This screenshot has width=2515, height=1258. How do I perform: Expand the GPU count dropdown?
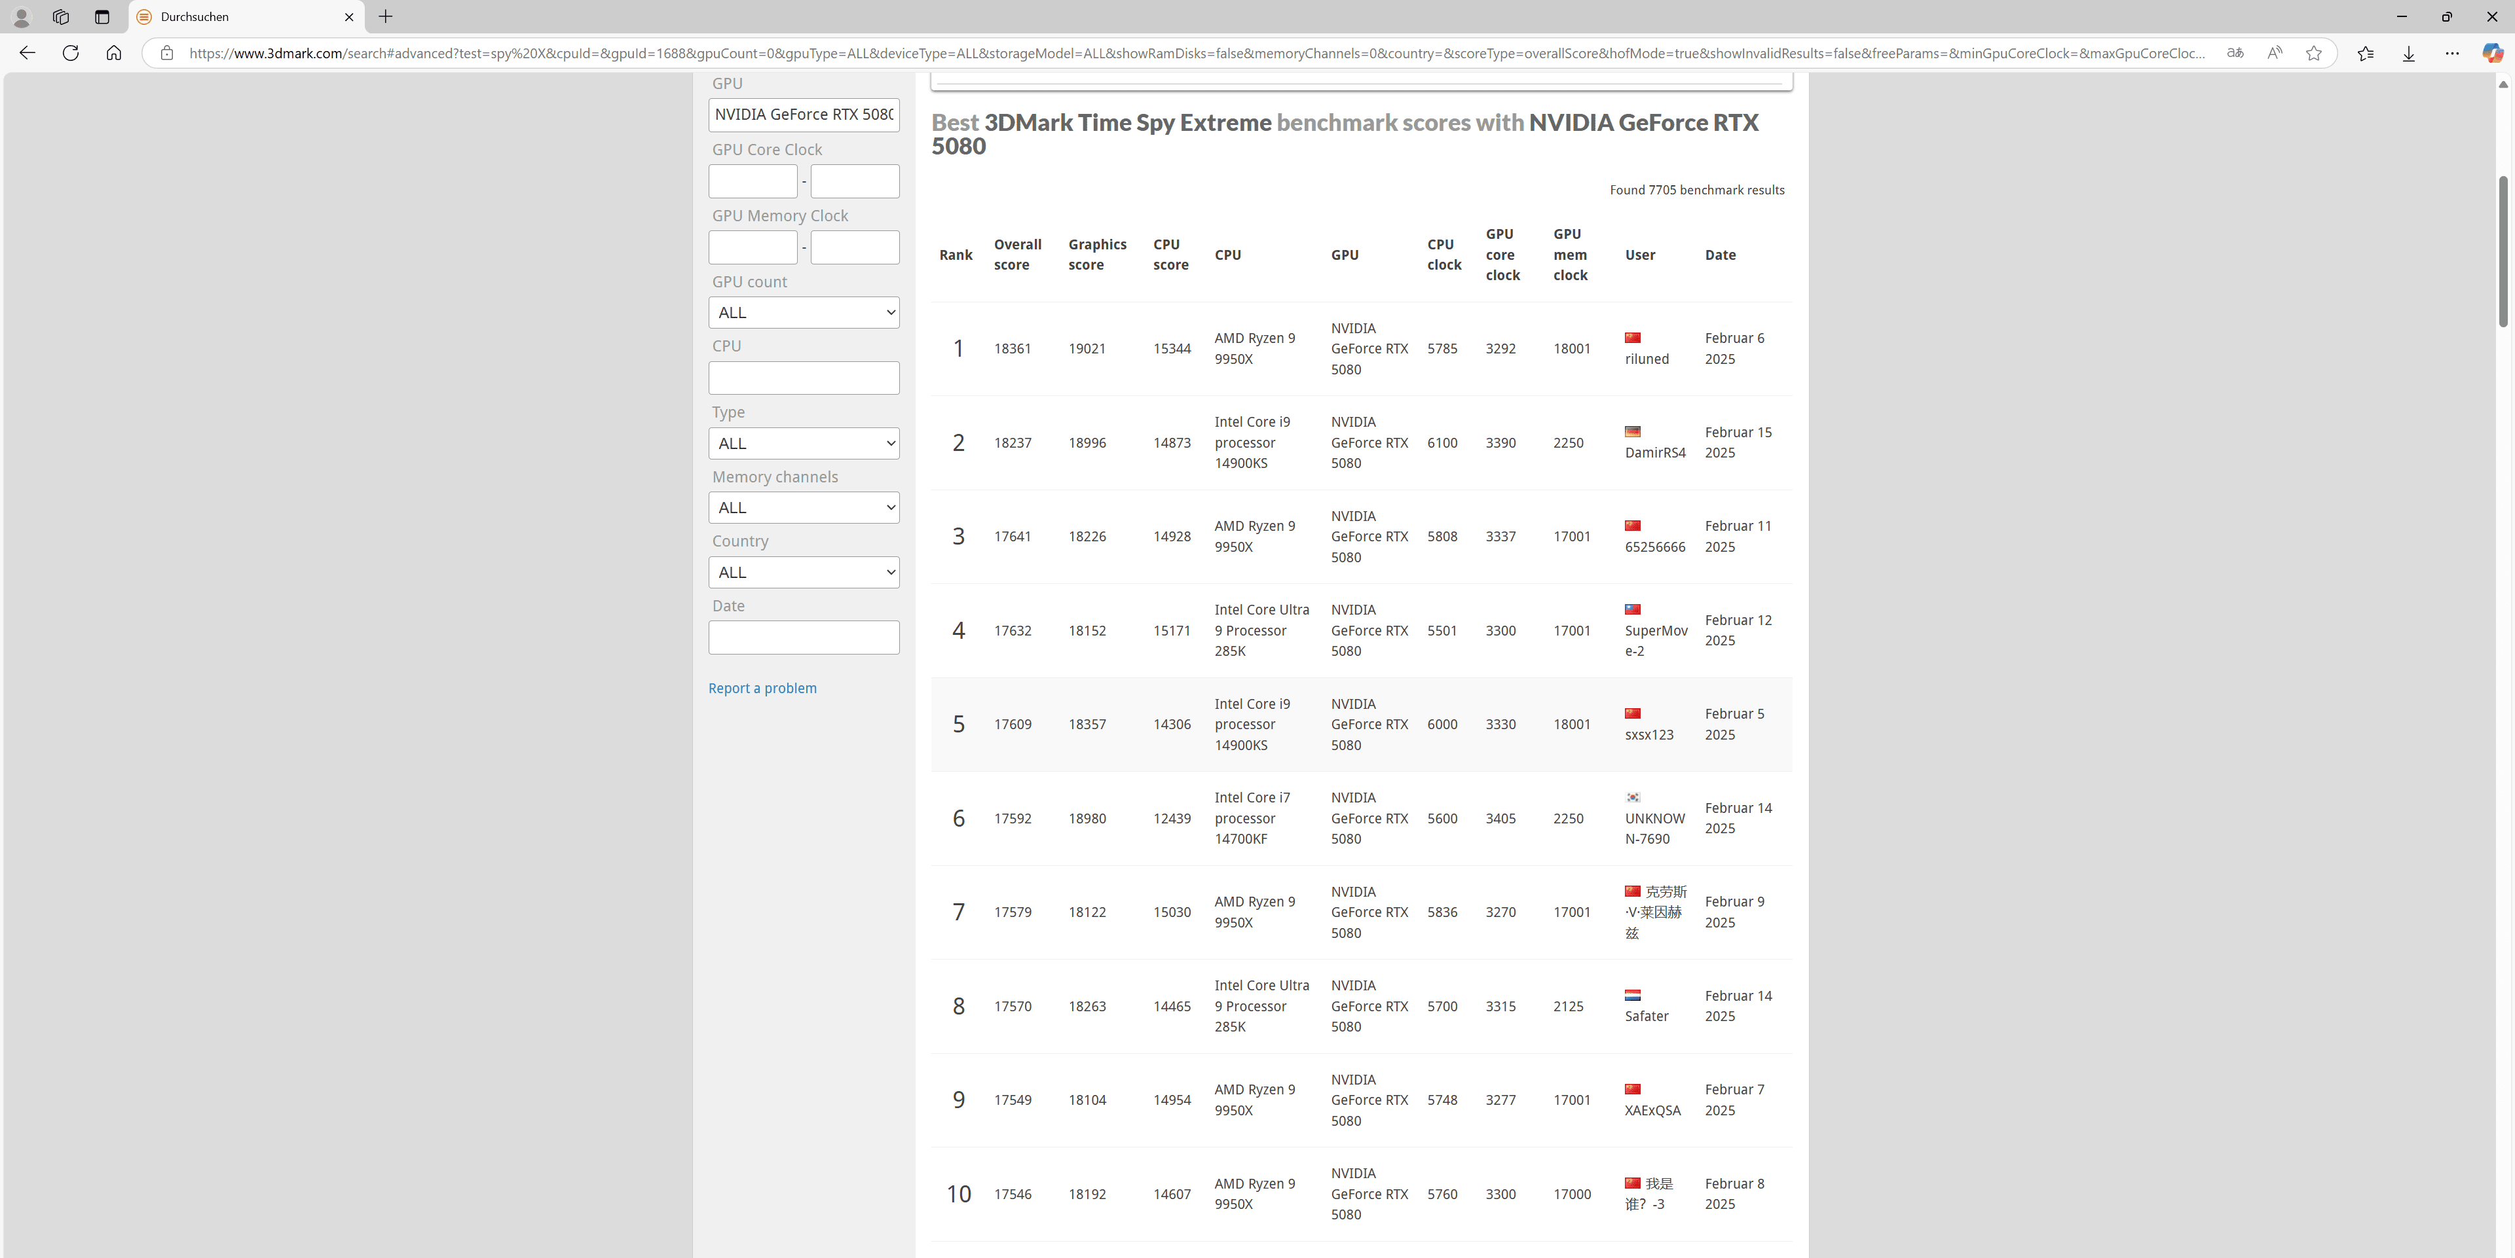click(x=804, y=312)
